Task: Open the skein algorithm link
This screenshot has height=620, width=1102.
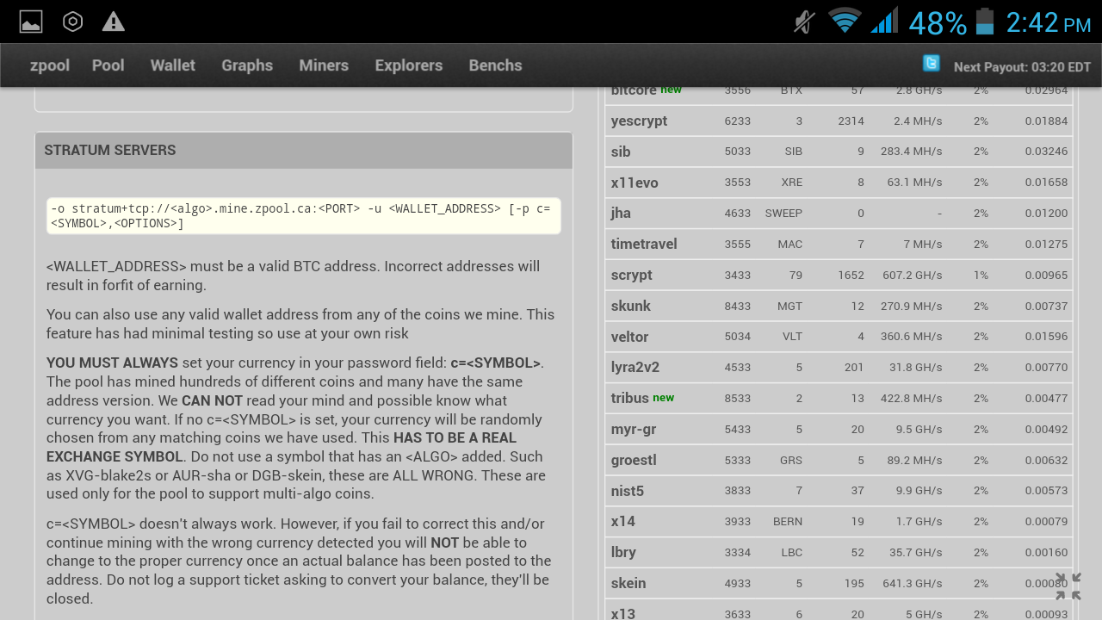Action: pos(628,584)
